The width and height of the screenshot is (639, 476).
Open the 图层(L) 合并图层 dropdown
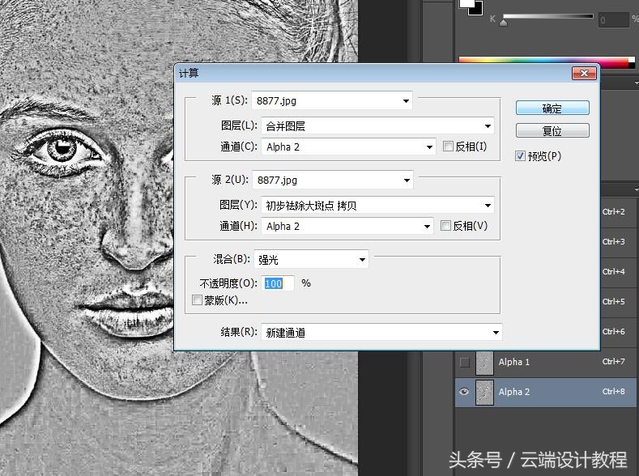click(x=377, y=125)
